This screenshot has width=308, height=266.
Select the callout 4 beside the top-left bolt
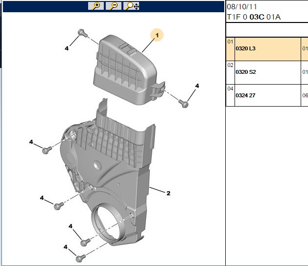coord(67,48)
